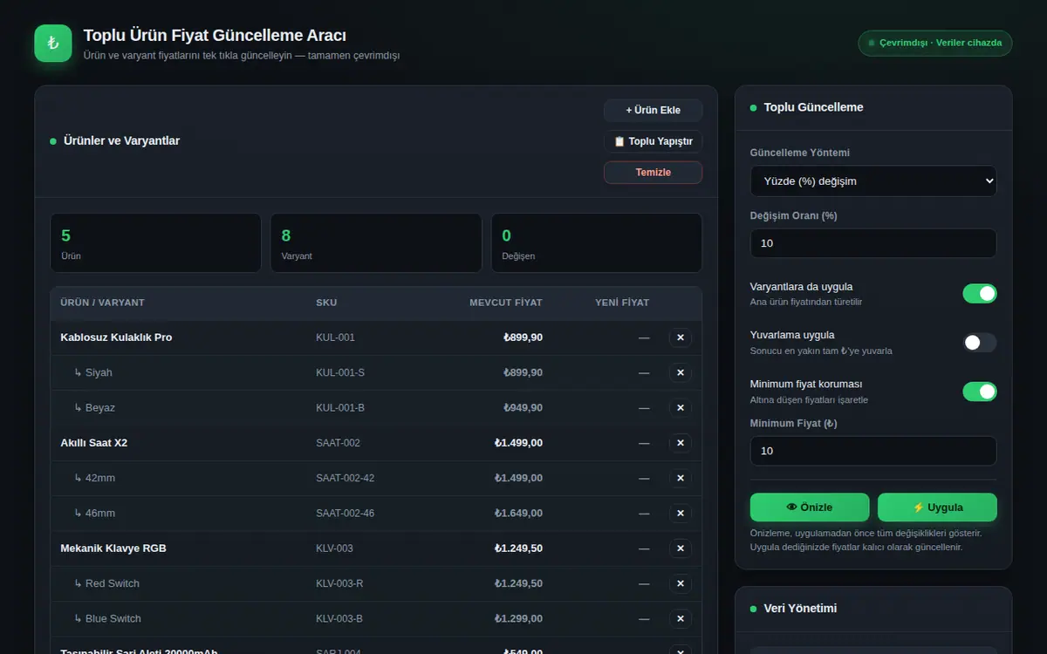Delete the Siyah variant row
1047x654 pixels.
click(x=681, y=372)
